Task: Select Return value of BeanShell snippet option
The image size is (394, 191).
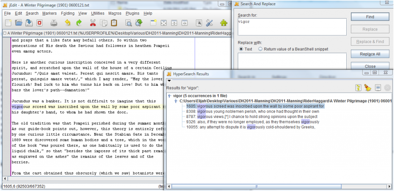Action: [x=260, y=49]
